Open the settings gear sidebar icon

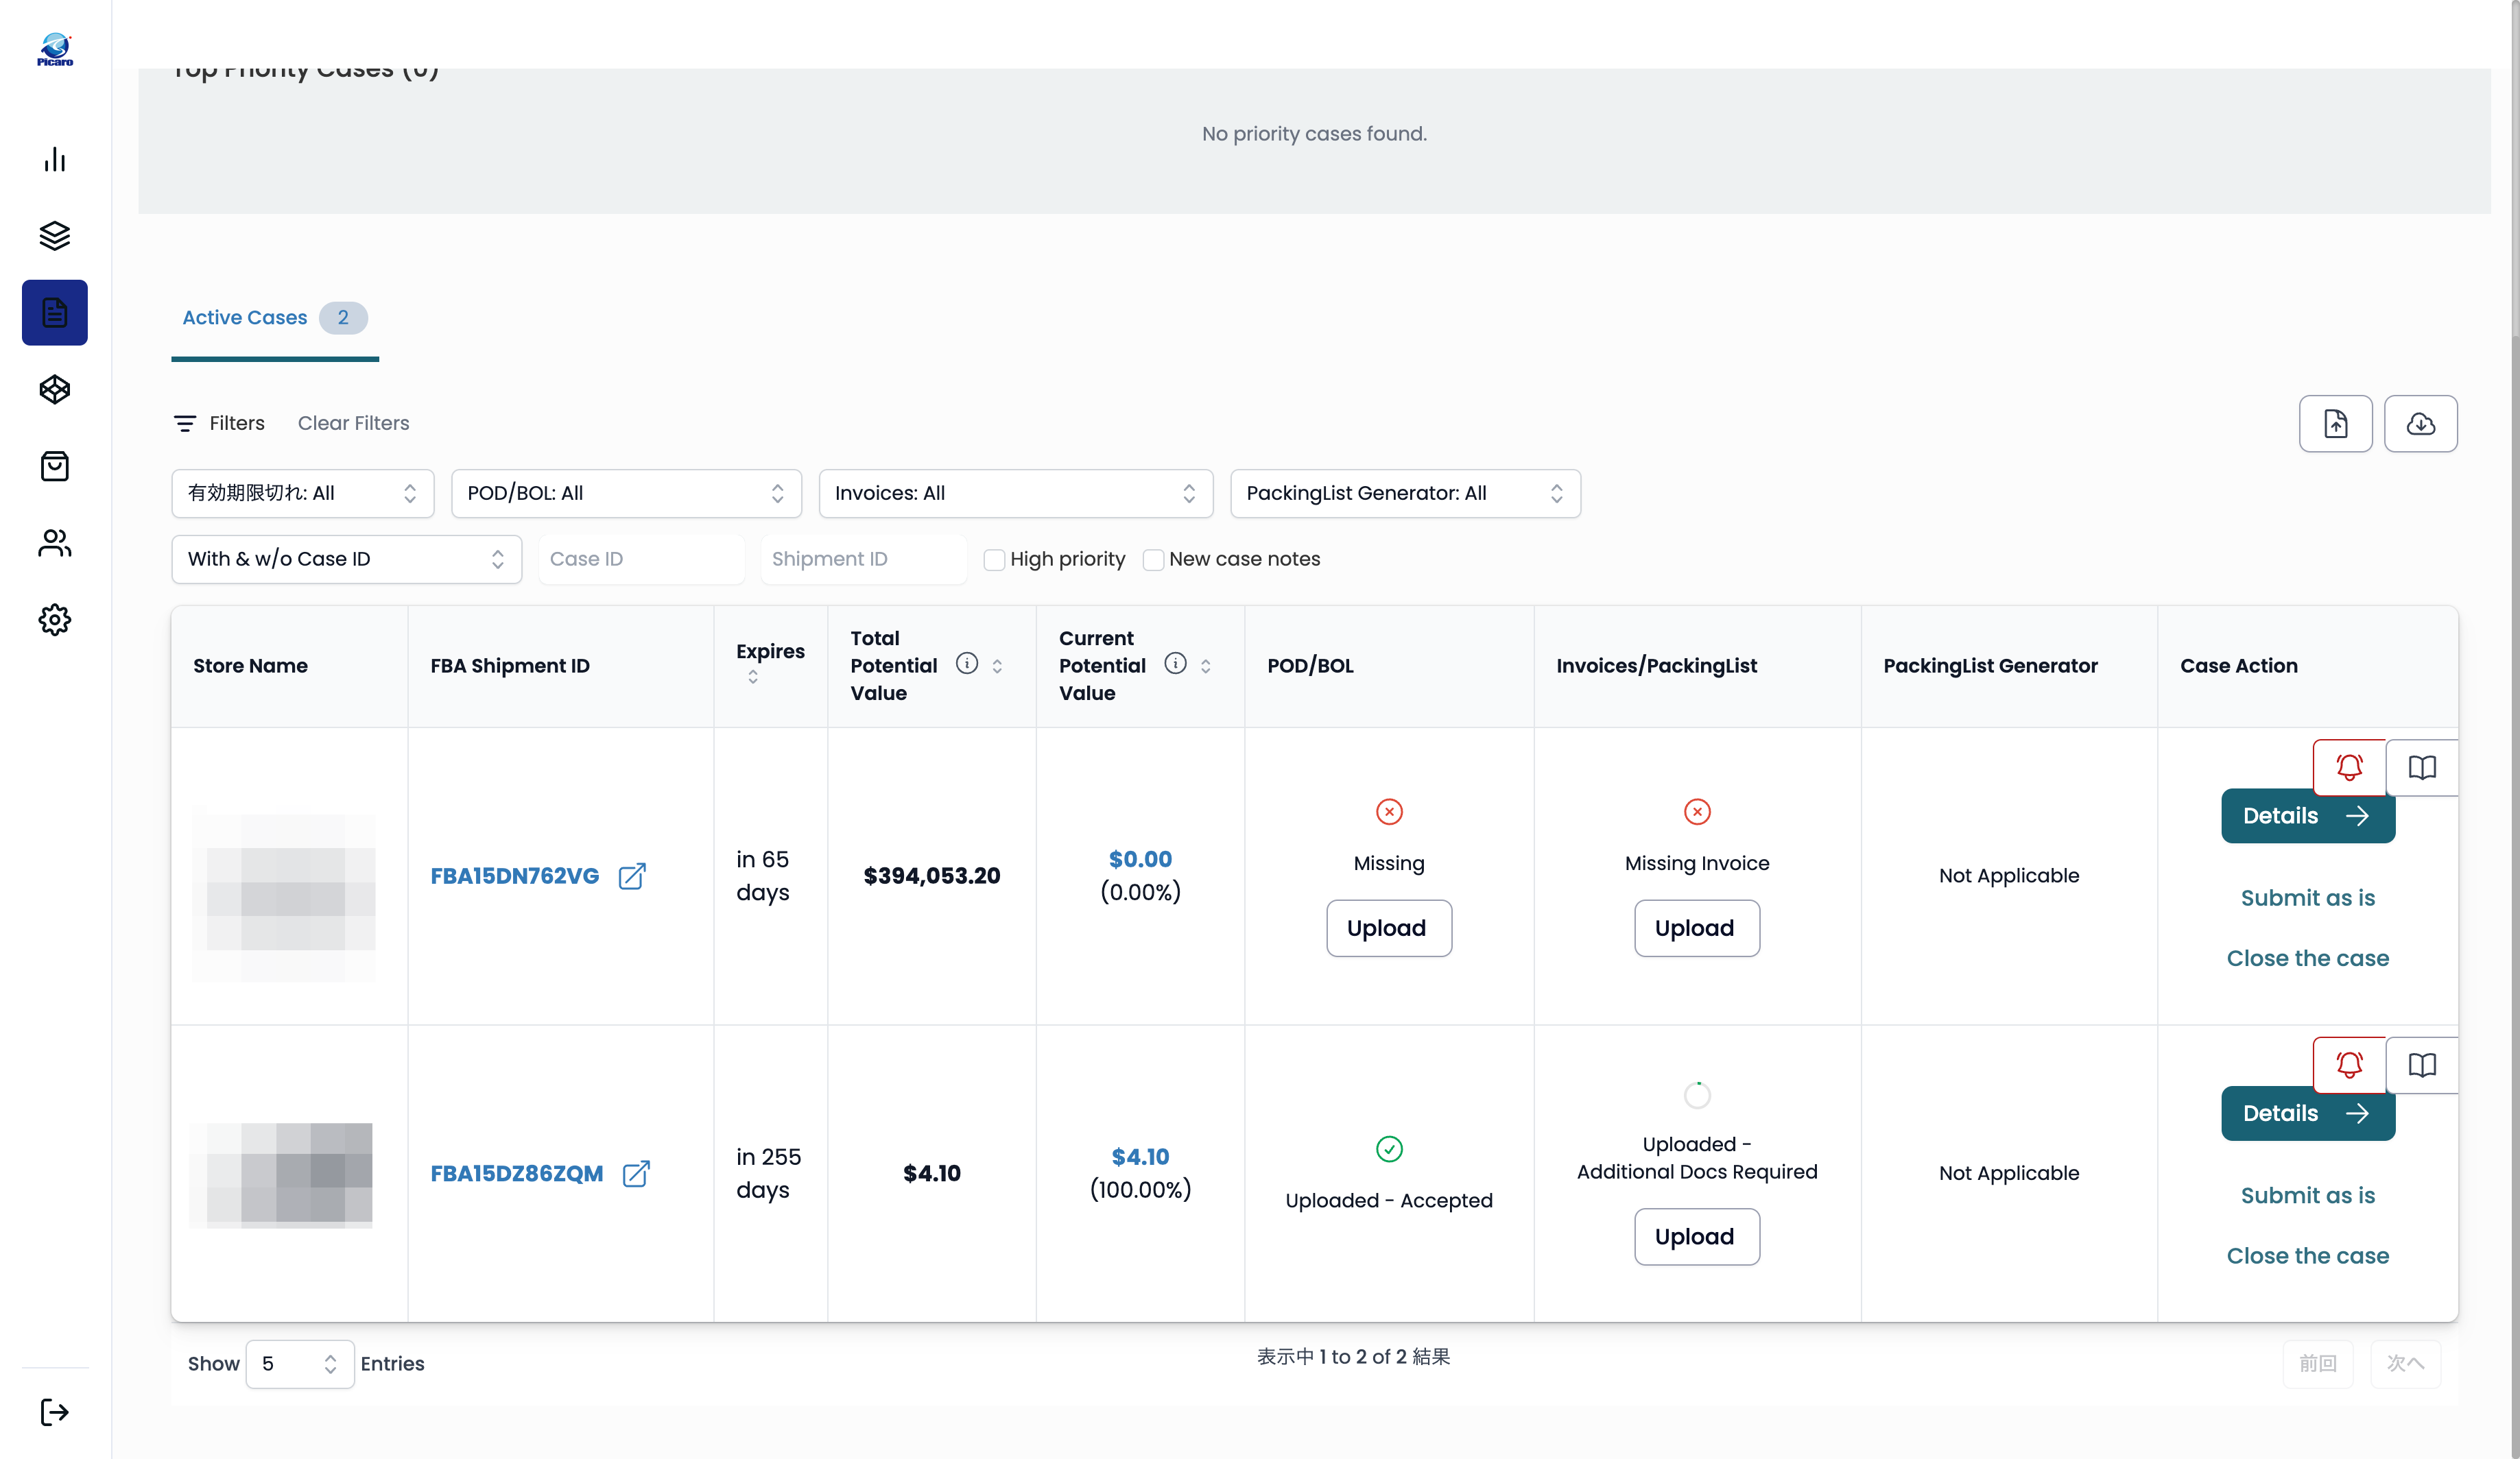55,620
